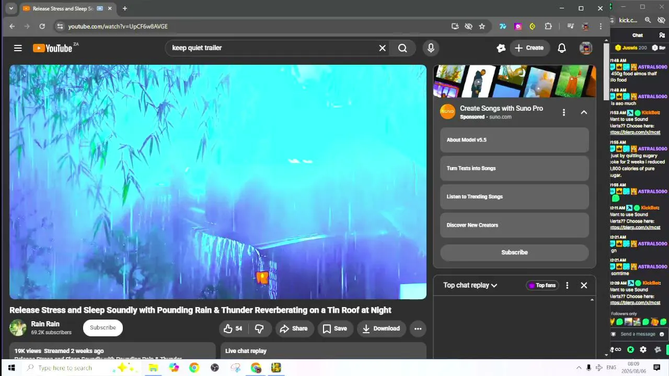Open OBS Studio from taskbar
669x376 pixels.
pyautogui.click(x=215, y=368)
